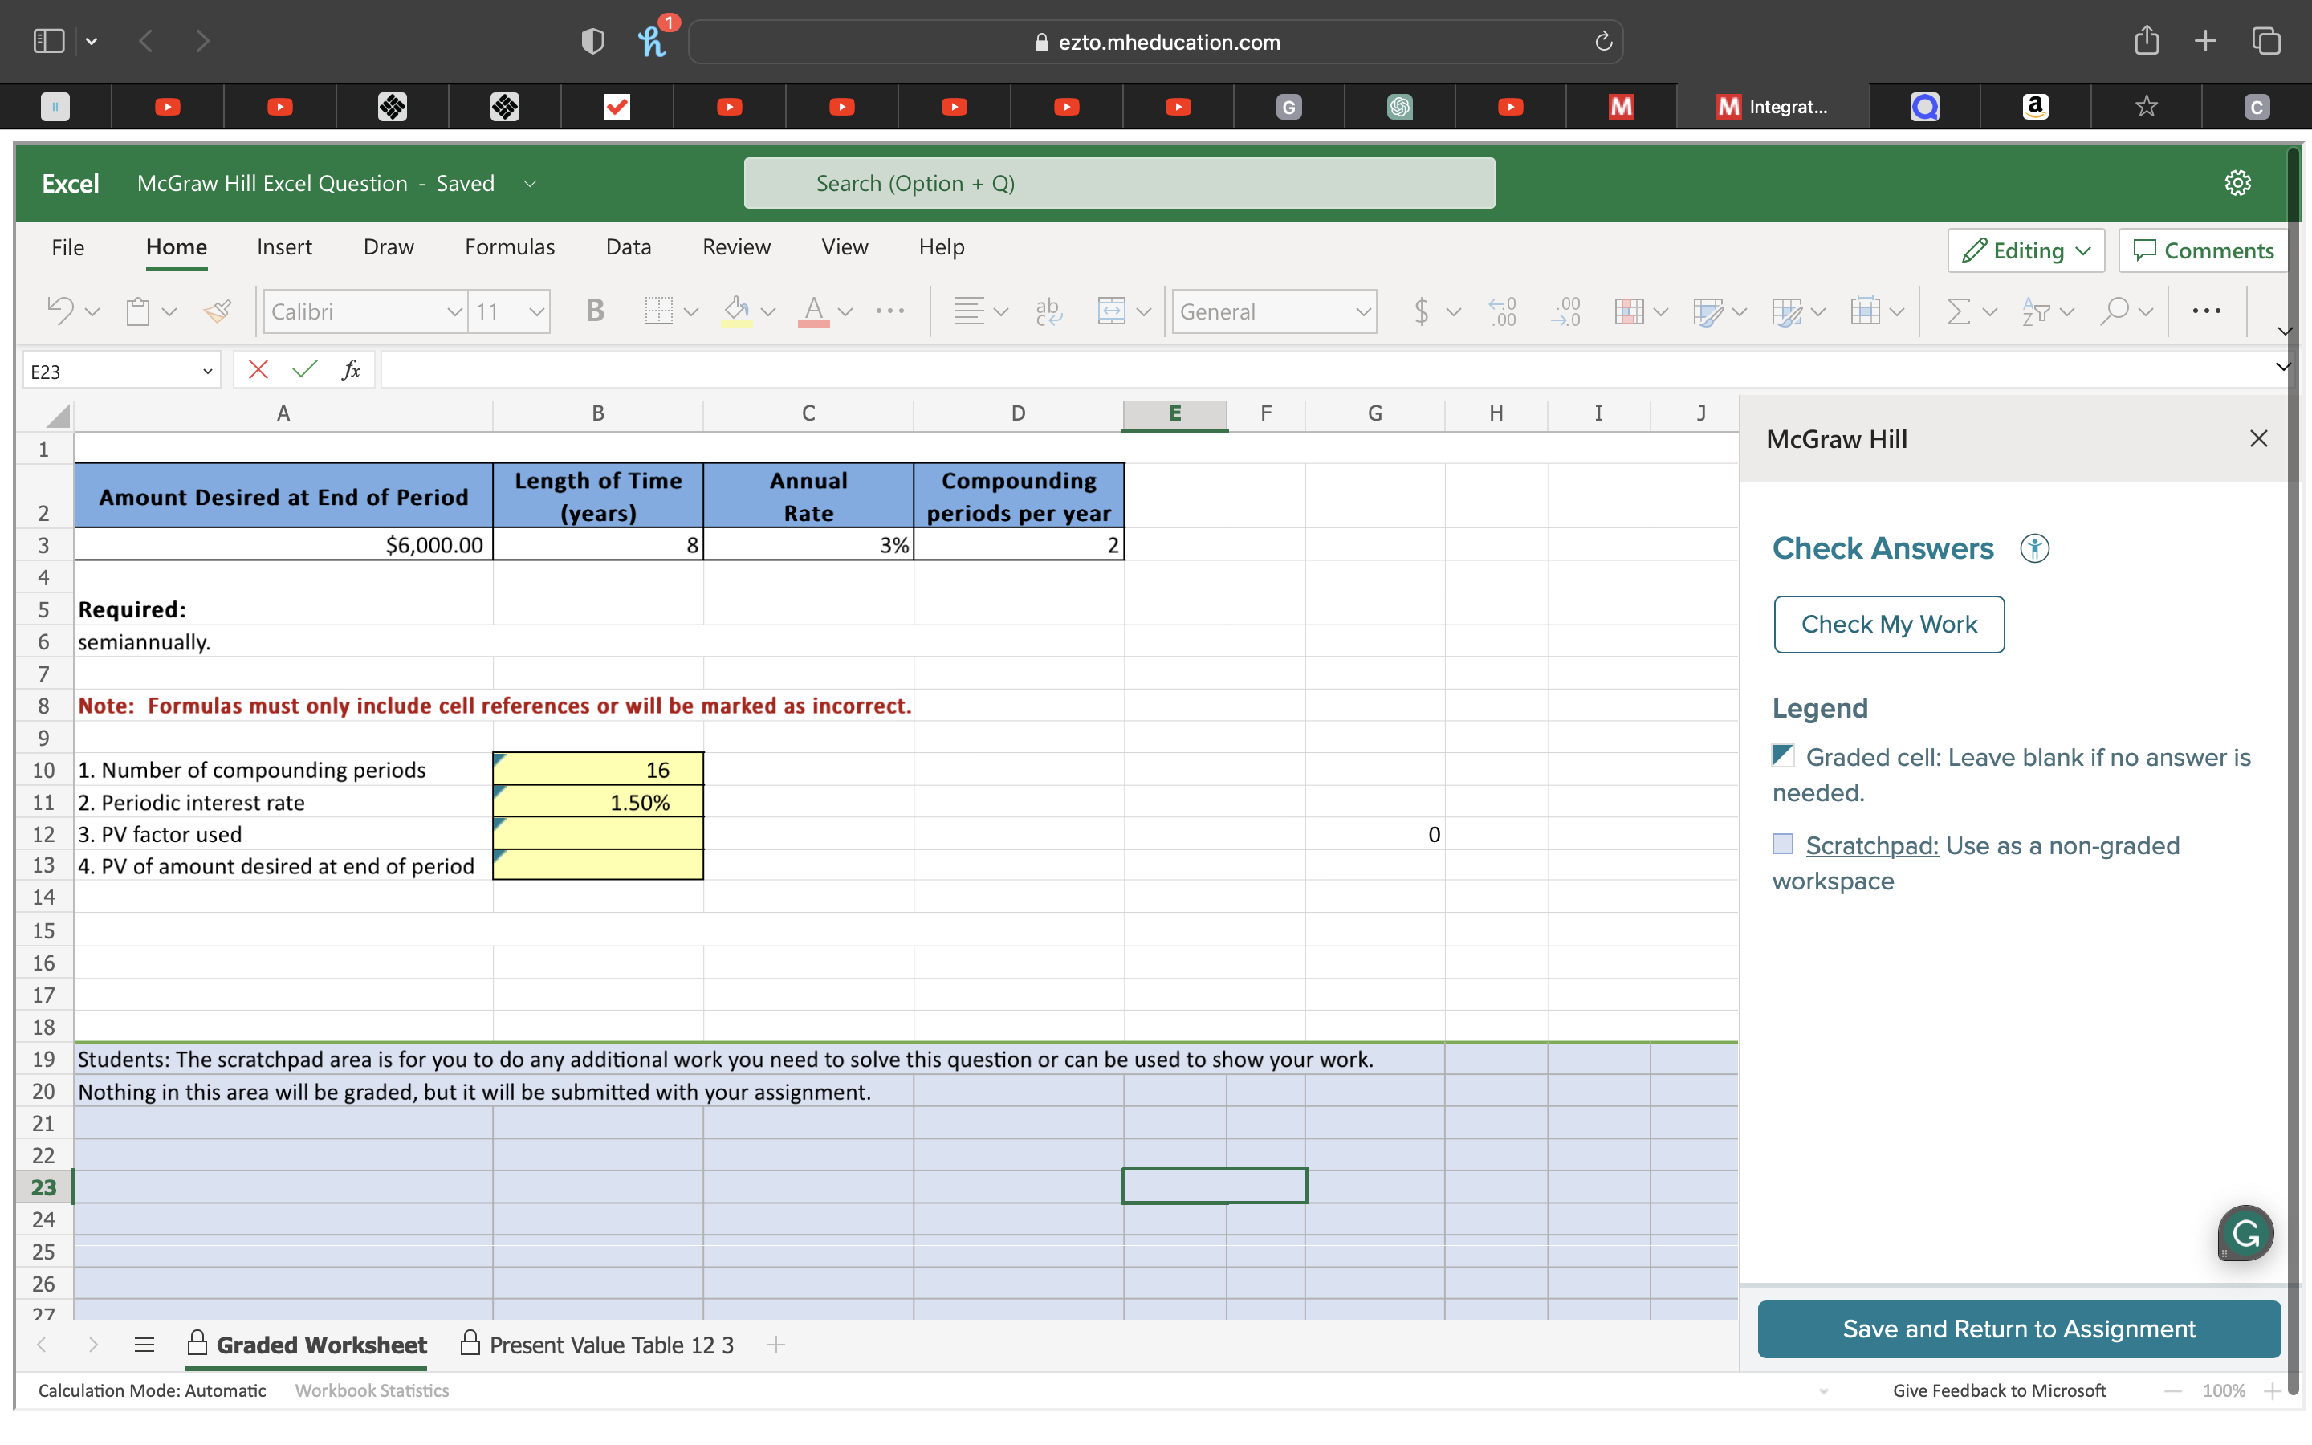2312x1445 pixels.
Task: Switch to Present Value Table 12 3 sheet
Action: pos(610,1345)
